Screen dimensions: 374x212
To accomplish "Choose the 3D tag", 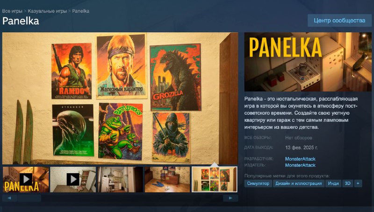I will (348, 184).
